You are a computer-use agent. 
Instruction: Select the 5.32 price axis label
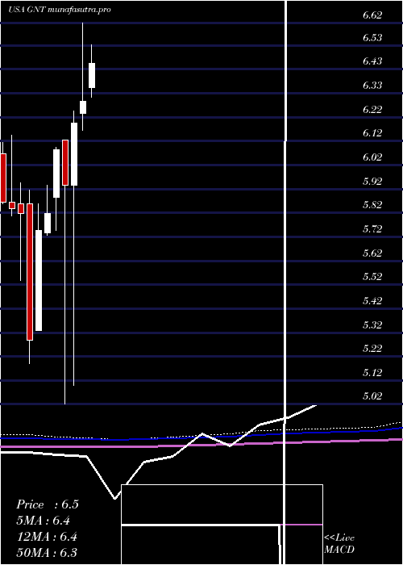[372, 324]
